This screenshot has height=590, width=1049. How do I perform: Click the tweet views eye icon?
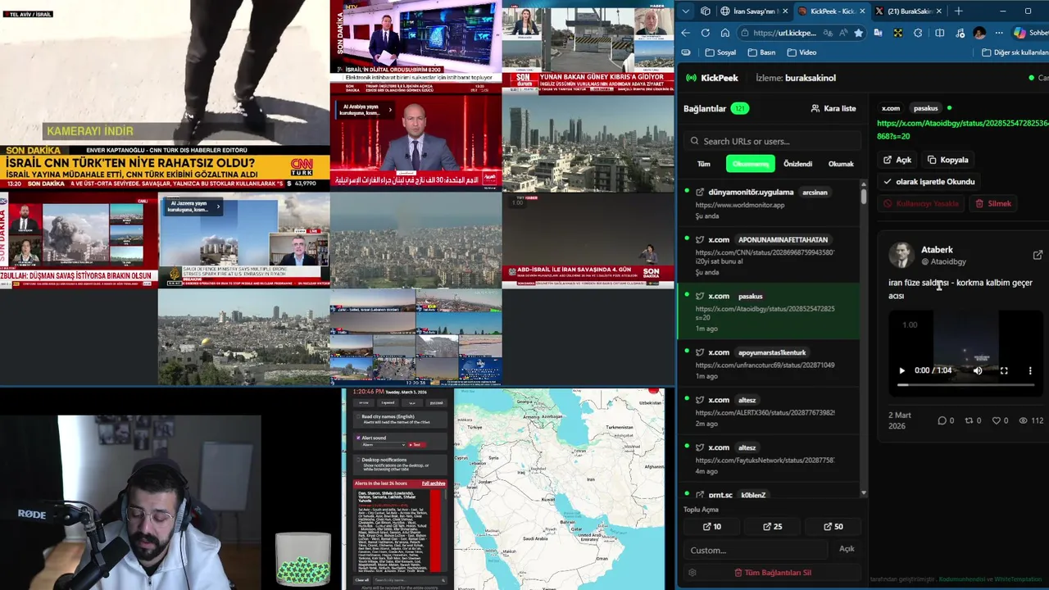1023,420
